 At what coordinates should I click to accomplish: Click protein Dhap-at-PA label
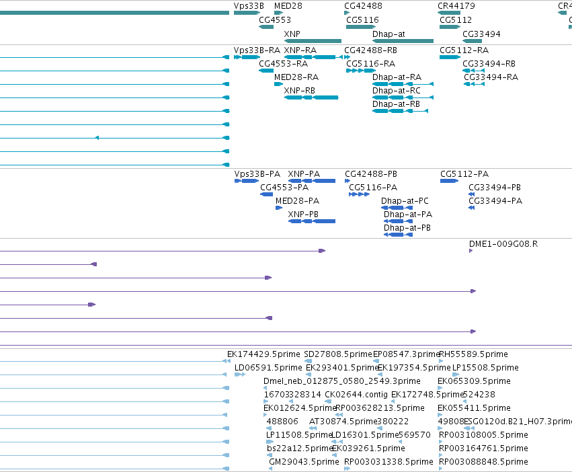pos(408,214)
